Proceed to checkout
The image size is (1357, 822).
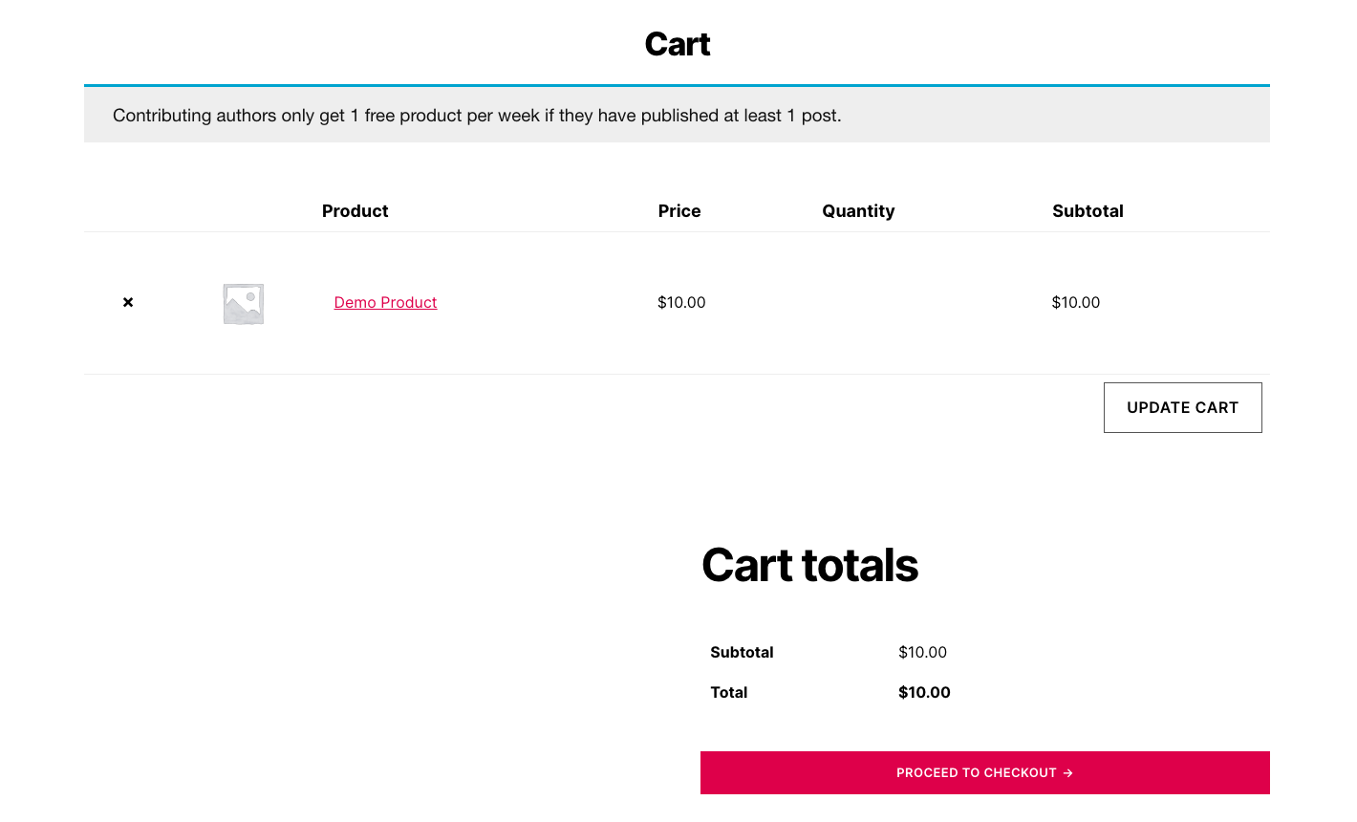tap(984, 772)
